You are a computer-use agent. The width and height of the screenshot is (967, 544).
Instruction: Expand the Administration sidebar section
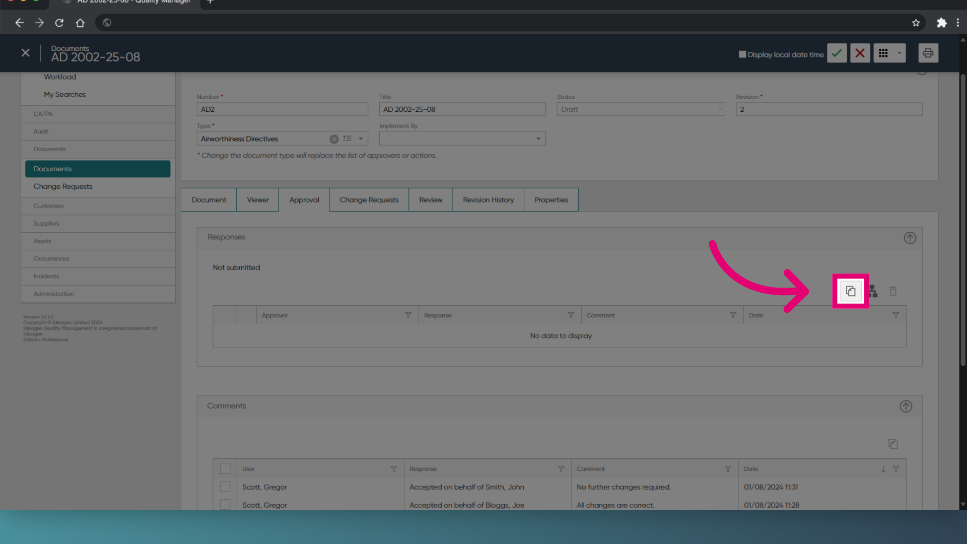point(98,294)
